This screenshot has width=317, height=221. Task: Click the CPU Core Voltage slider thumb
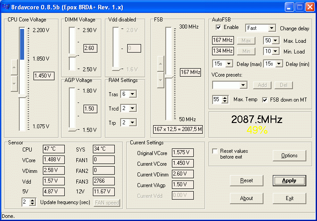(23, 96)
